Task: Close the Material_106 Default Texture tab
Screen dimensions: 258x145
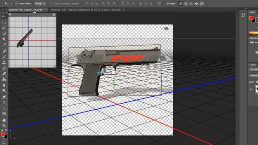Action: 124,10
